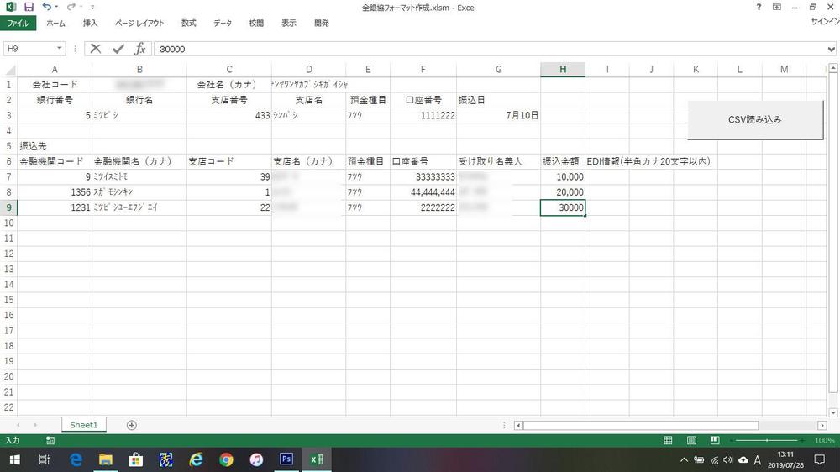The image size is (840, 472).
Task: Select column A header
Action: click(x=55, y=69)
